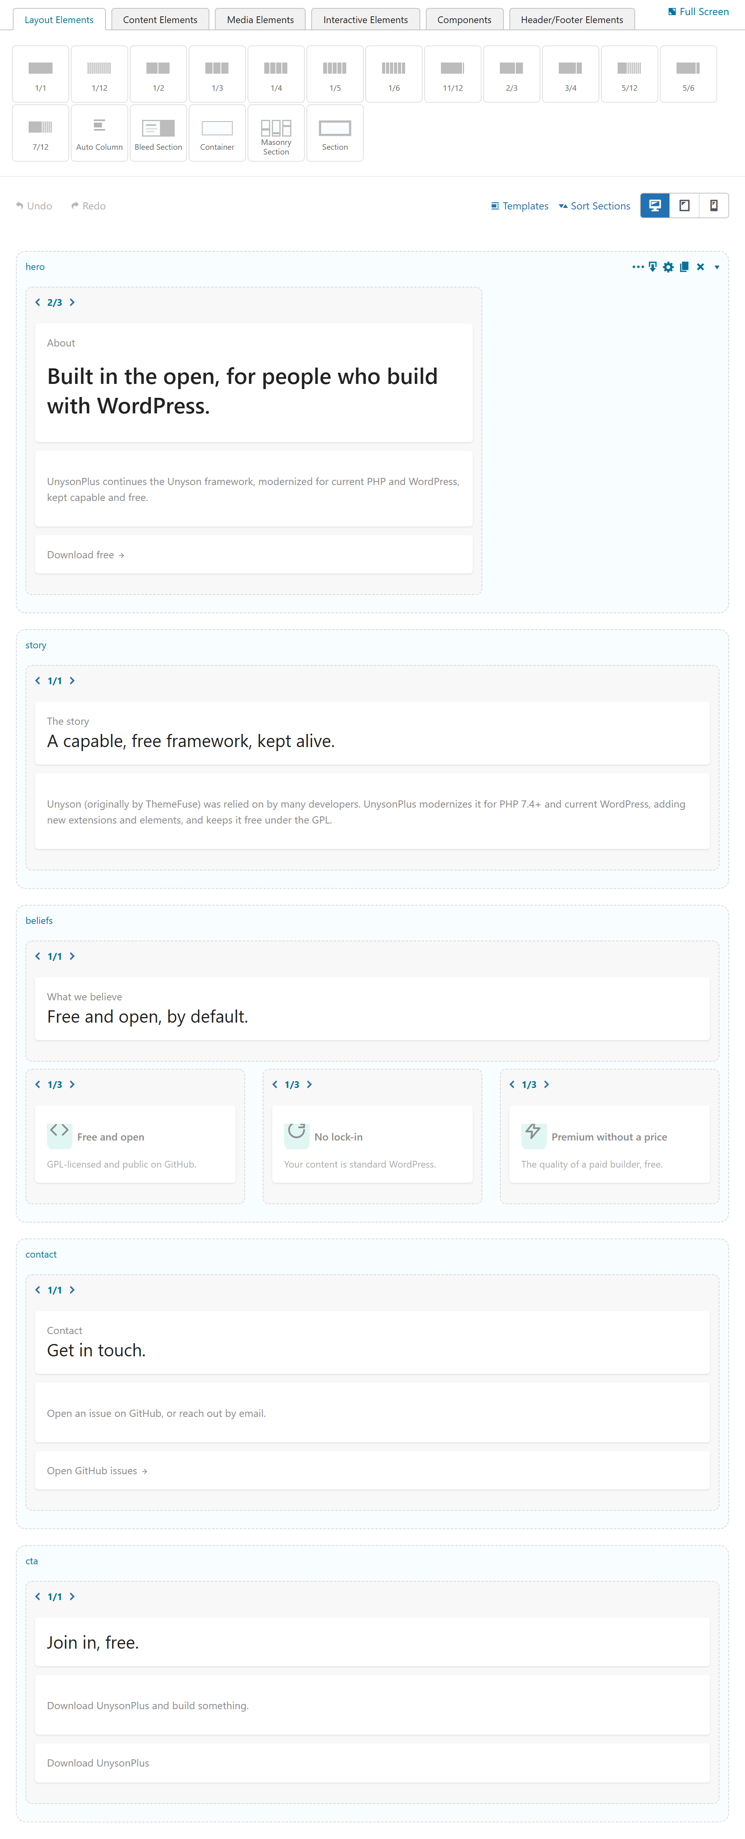Screen dimensions: 745x1839
Task: Select the hero headline text element
Action: pyautogui.click(x=254, y=383)
